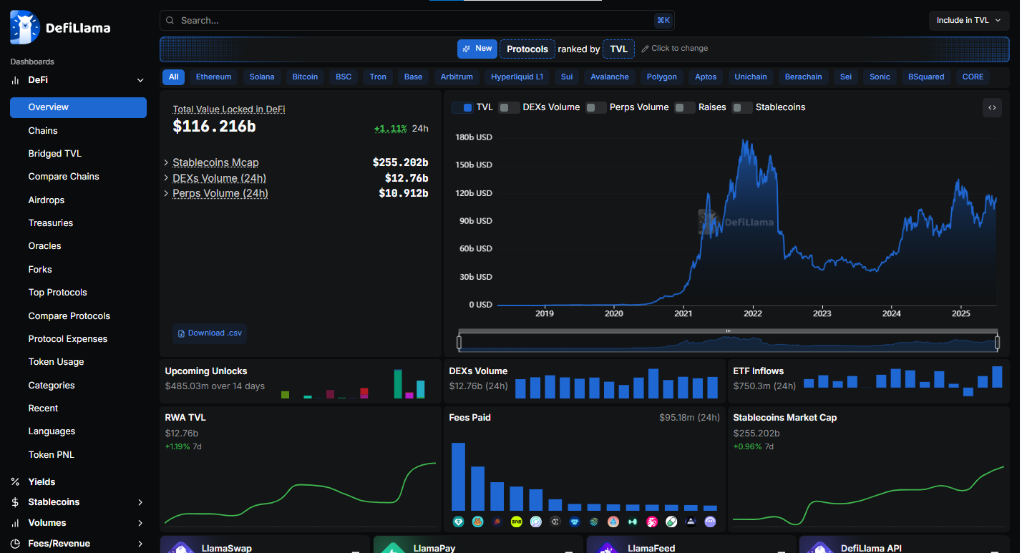Click the left handle of chart range slider
This screenshot has width=1022, height=553.
click(459, 343)
